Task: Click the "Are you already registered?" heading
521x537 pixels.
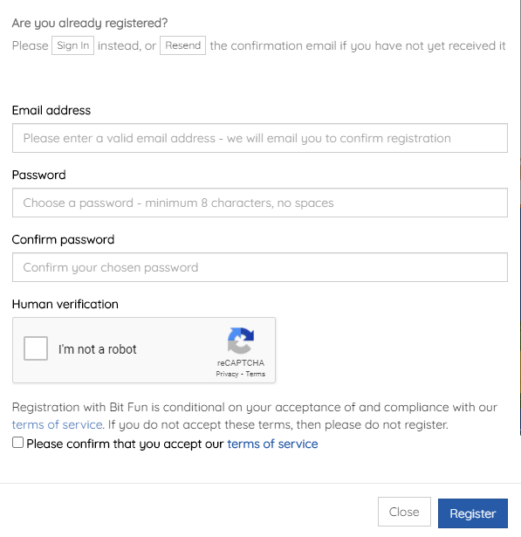Action: [90, 23]
